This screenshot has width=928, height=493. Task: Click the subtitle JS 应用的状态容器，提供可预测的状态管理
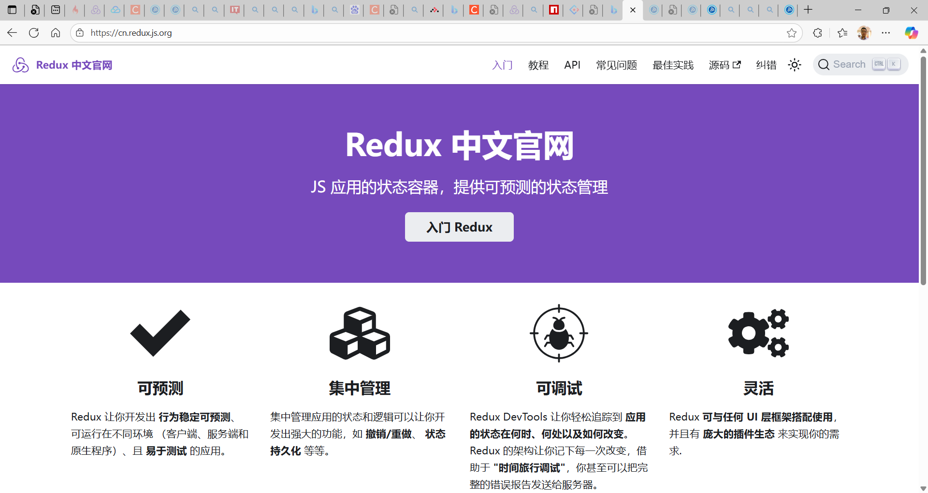pyautogui.click(x=459, y=188)
